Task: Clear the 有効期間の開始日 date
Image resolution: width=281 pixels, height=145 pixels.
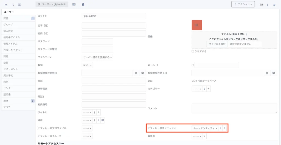Action: (142, 73)
